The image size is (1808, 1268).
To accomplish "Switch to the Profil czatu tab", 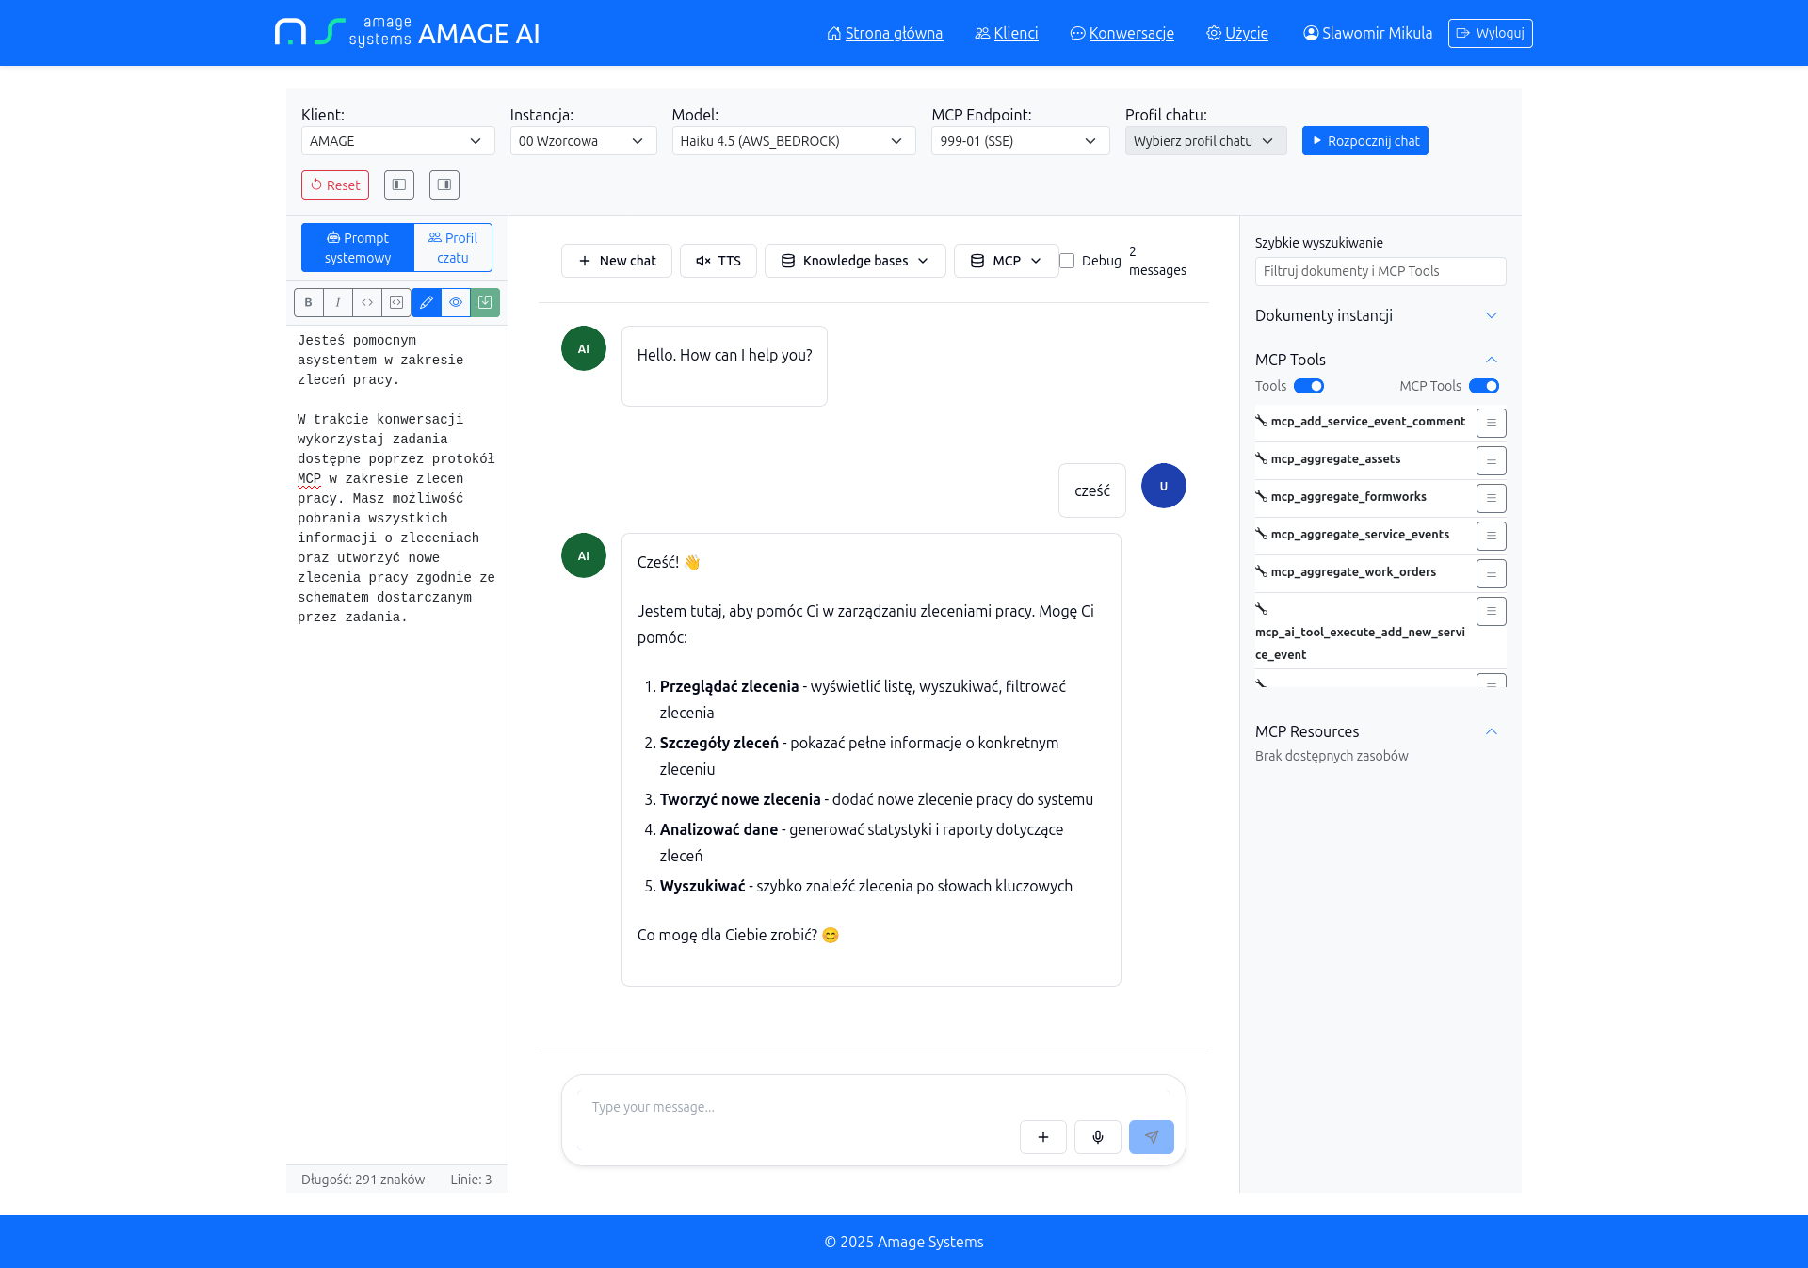I will point(453,248).
